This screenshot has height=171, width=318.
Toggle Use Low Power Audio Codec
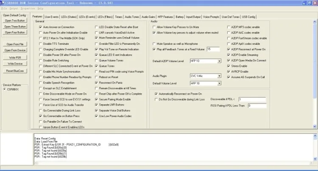(96, 116)
